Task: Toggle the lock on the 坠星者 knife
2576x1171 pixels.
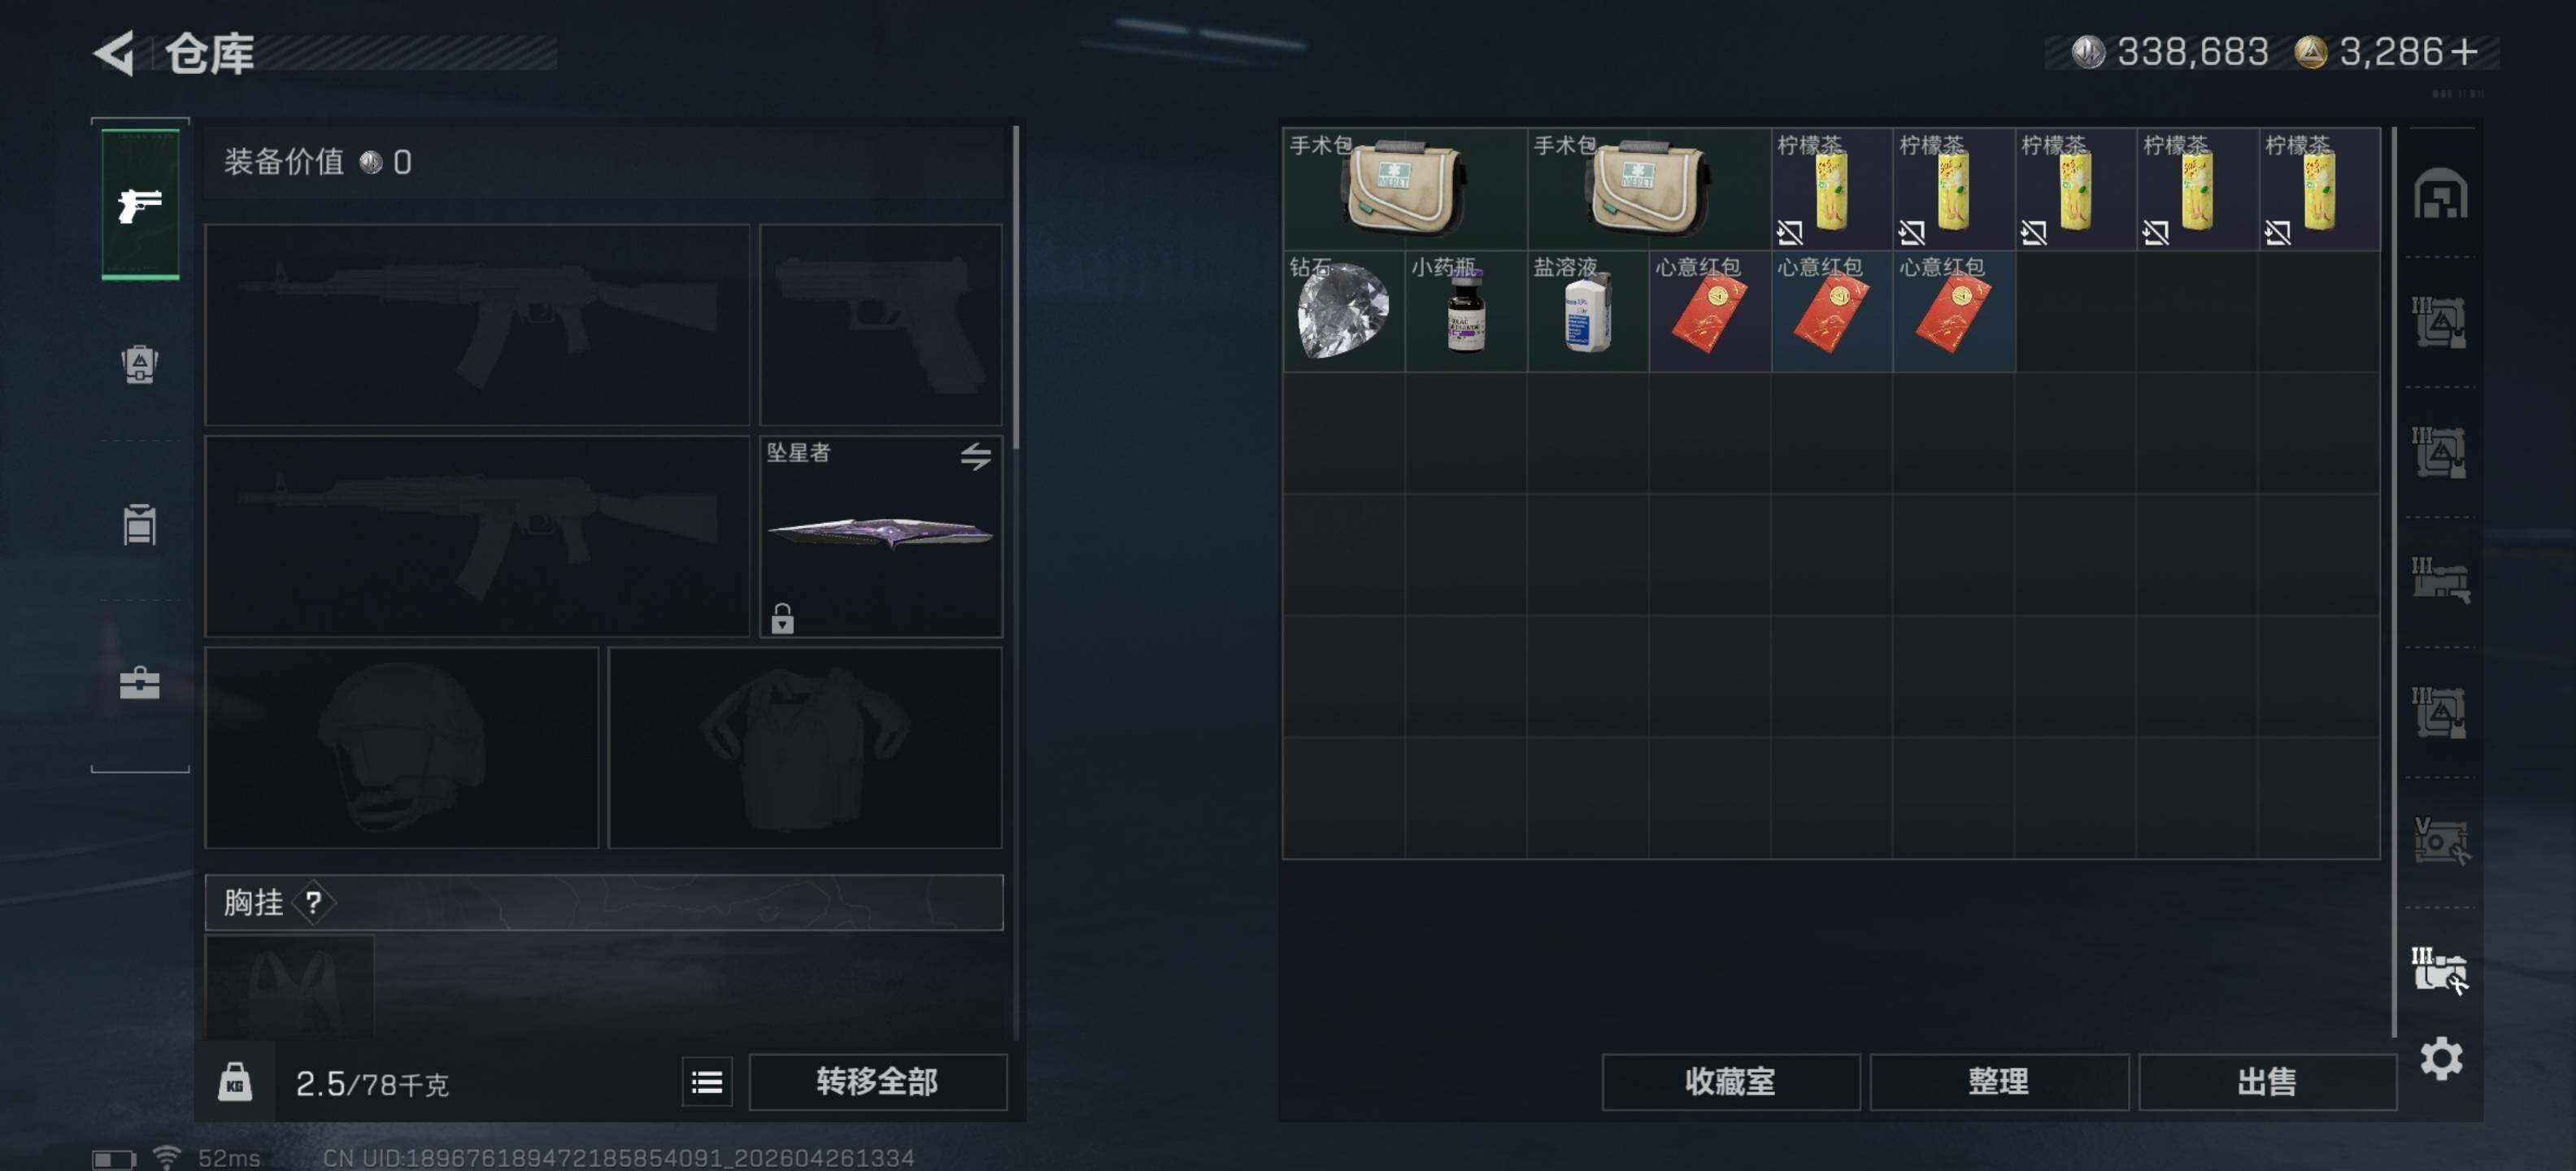Action: (782, 619)
